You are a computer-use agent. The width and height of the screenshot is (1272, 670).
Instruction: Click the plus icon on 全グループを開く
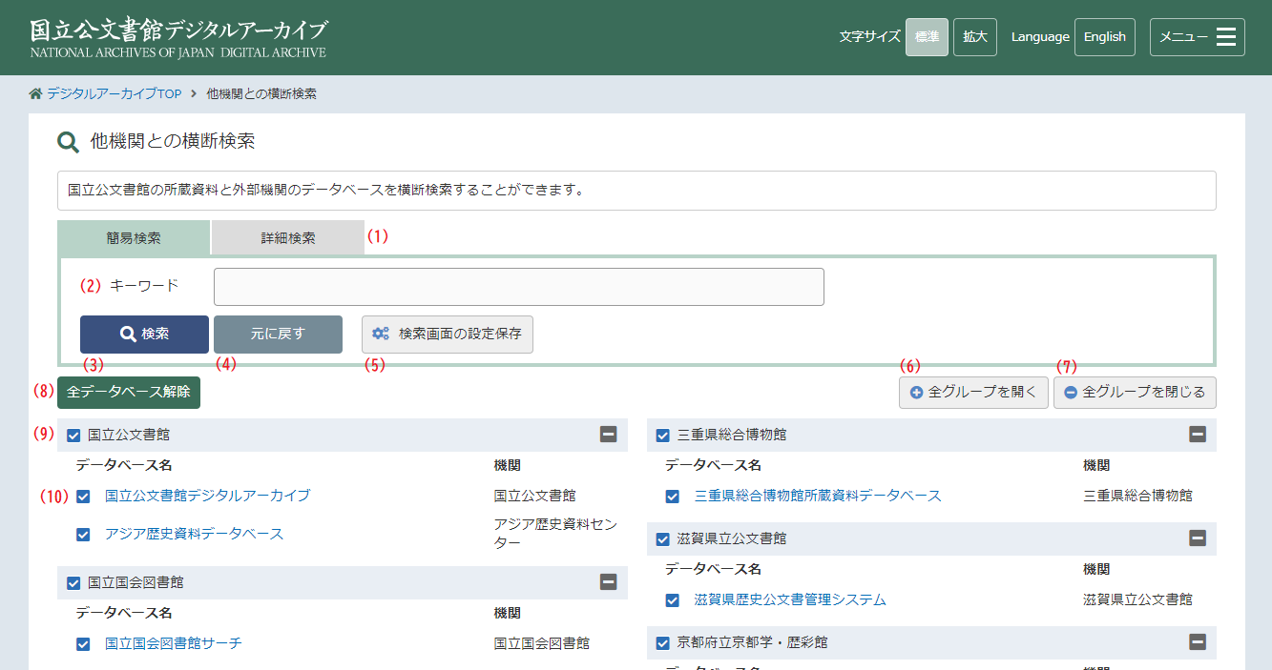(916, 393)
